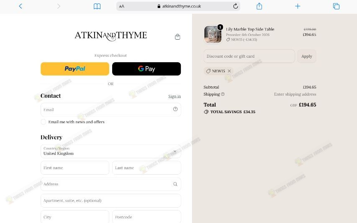Tap the Safari forward arrow
357x223 pixels.
point(59,6)
